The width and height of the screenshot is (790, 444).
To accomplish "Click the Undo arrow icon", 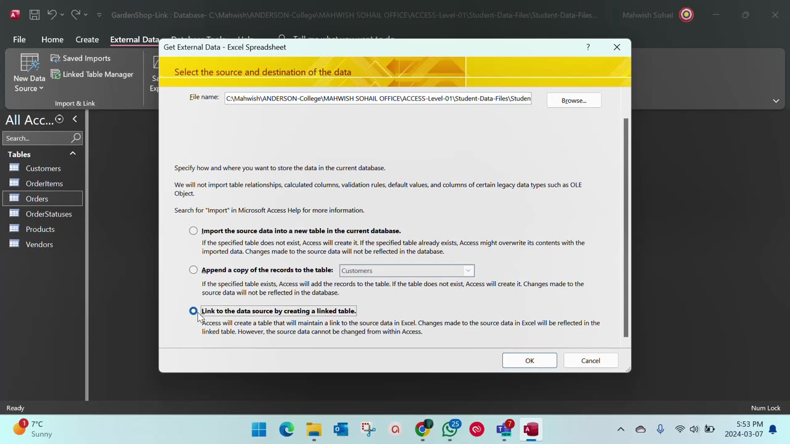I will [52, 15].
